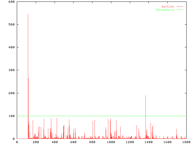
Task: Click the tallest red motion spike's tip
Action: pos(28,14)
